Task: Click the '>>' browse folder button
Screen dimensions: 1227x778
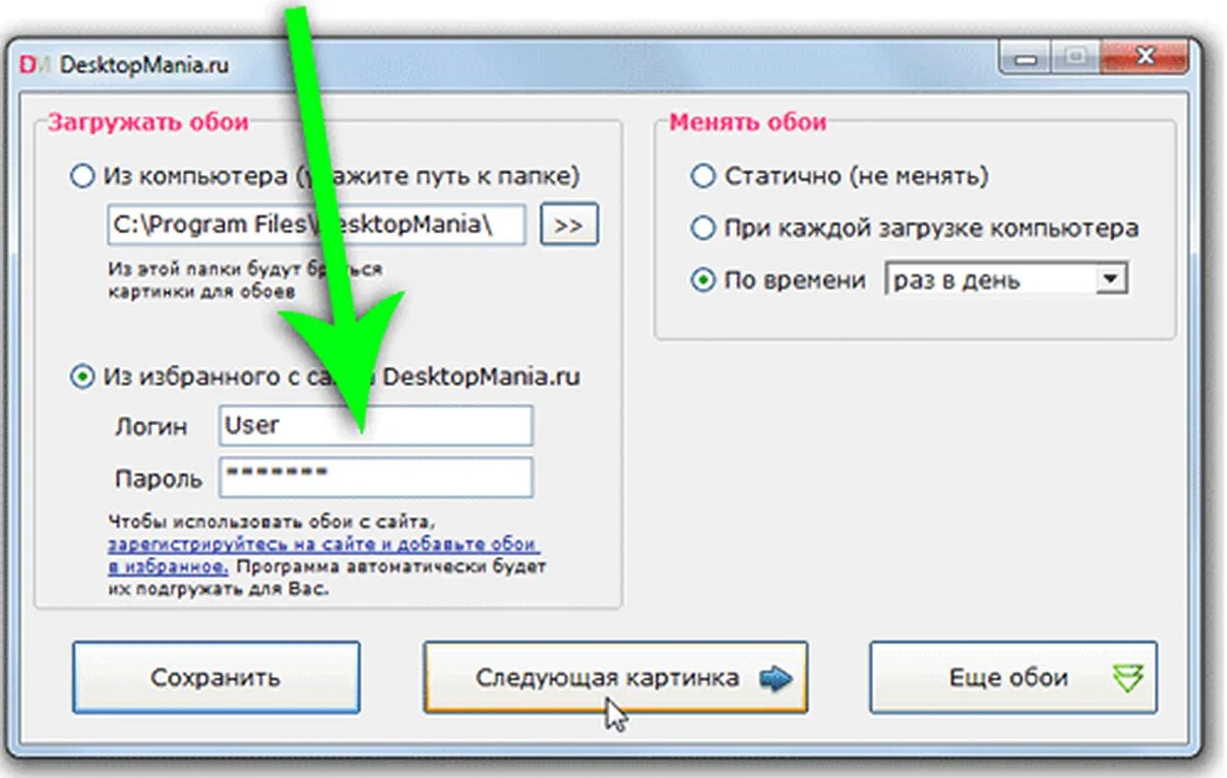Action: pos(569,225)
